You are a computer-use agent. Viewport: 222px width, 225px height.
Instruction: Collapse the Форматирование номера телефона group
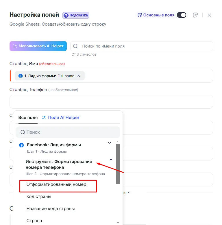coord(111,159)
